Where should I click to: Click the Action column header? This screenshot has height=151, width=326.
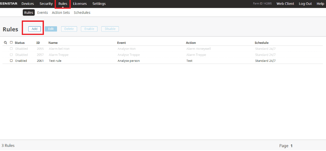pos(191,43)
